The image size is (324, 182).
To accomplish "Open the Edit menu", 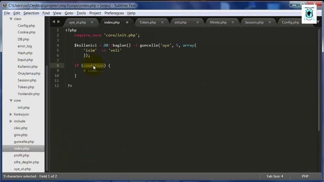I will (17, 13).
